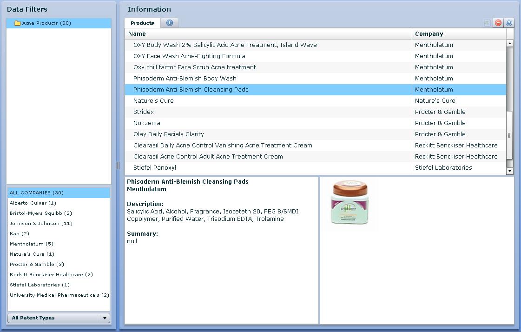The height and width of the screenshot is (332, 521).
Task: Select the Stridex product row
Action: [x=144, y=112]
